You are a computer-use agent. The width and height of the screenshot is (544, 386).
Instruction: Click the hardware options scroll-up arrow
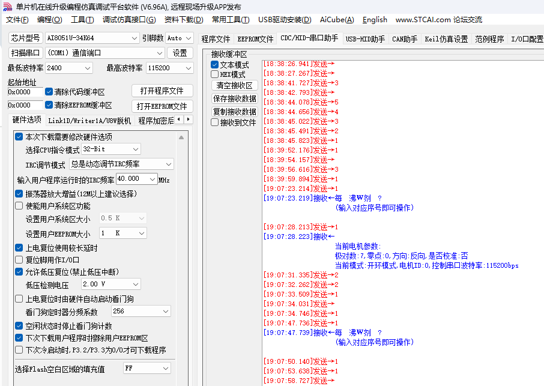coord(182,137)
